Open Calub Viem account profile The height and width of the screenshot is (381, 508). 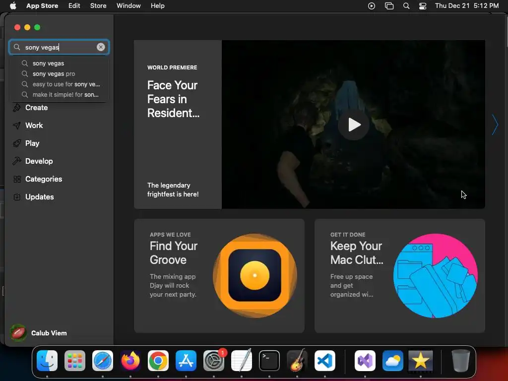point(39,333)
